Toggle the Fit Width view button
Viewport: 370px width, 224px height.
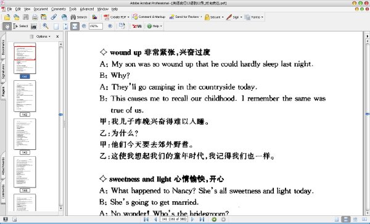[75, 26]
